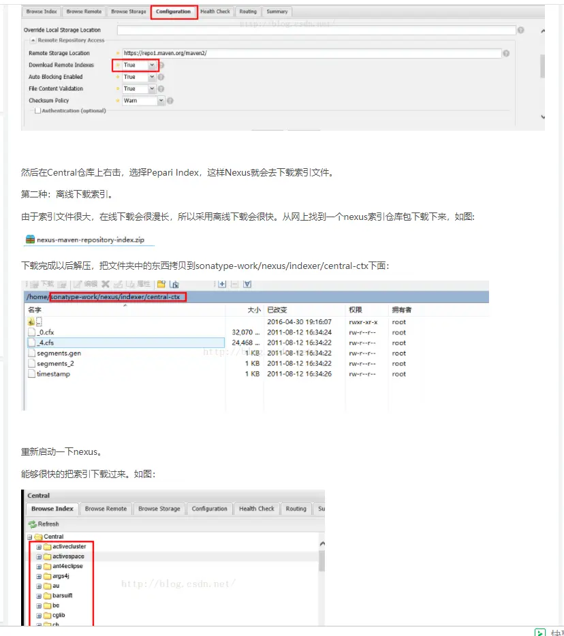Click the parent directory up-folder icon
Viewport: 564px width, 636px height.
pyautogui.click(x=31, y=321)
